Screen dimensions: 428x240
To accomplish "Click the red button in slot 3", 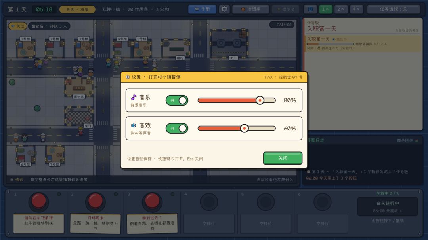I will [152, 201].
